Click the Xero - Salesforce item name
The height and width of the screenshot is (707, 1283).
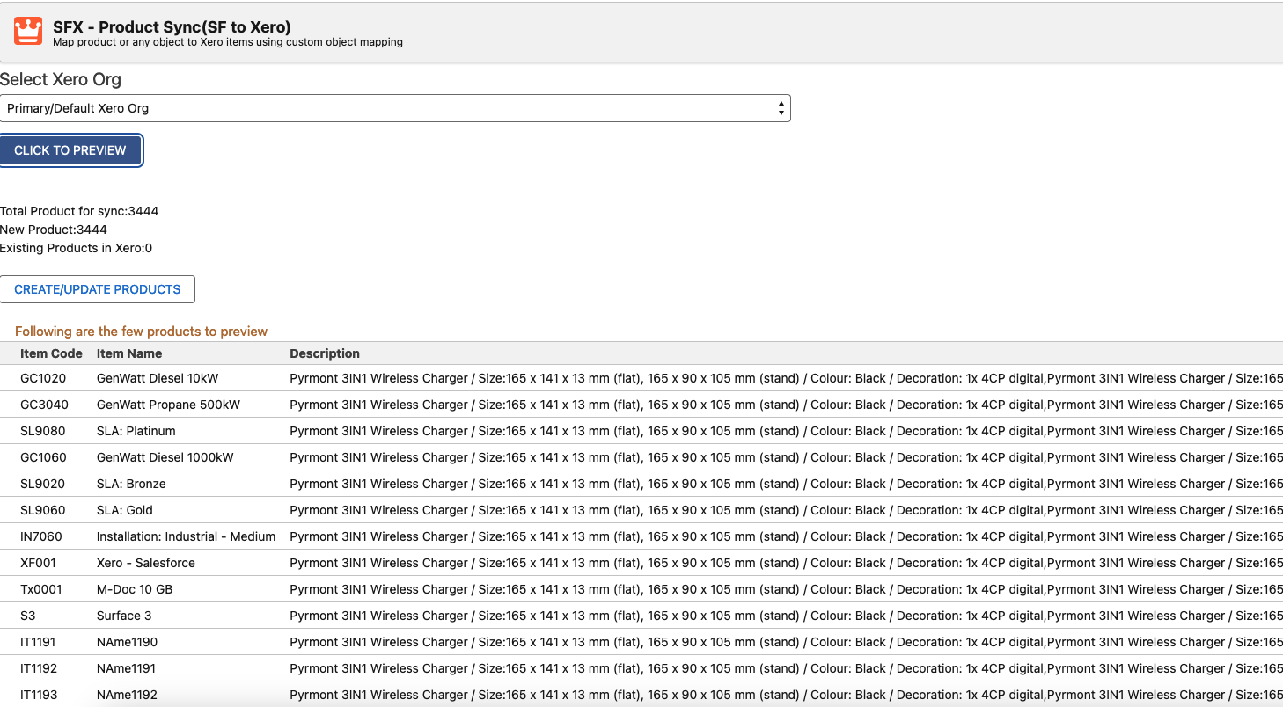(x=146, y=563)
